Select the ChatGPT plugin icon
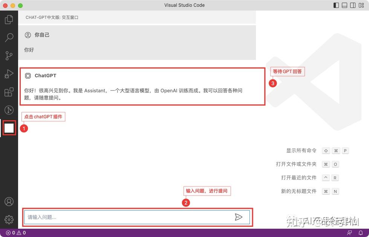Screen dimensions: 369x237 pyautogui.click(x=9, y=128)
